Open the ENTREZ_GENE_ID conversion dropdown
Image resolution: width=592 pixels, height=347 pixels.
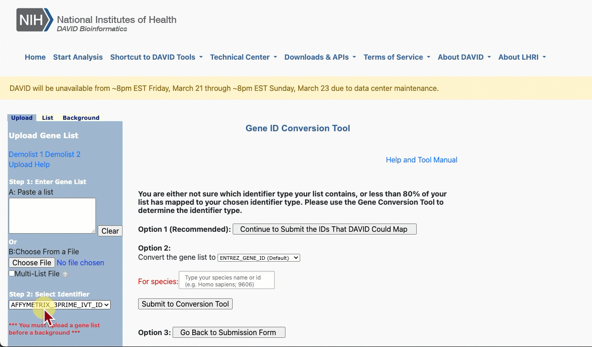[259, 258]
